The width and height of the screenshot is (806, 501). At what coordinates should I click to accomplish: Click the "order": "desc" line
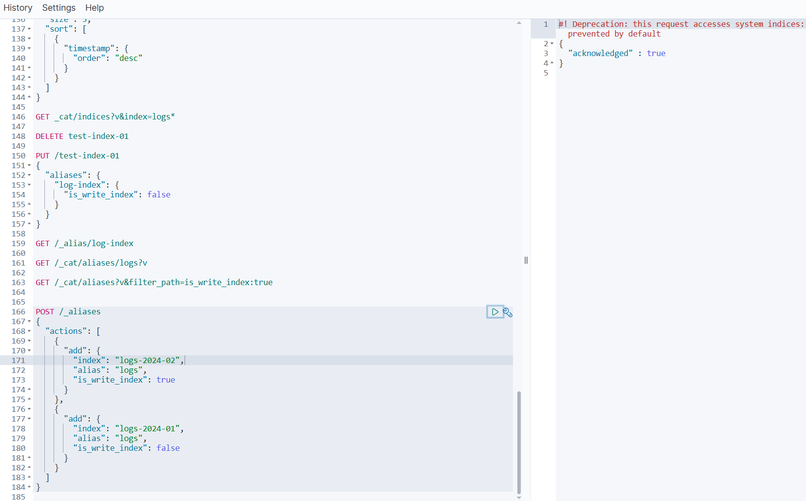coord(108,58)
